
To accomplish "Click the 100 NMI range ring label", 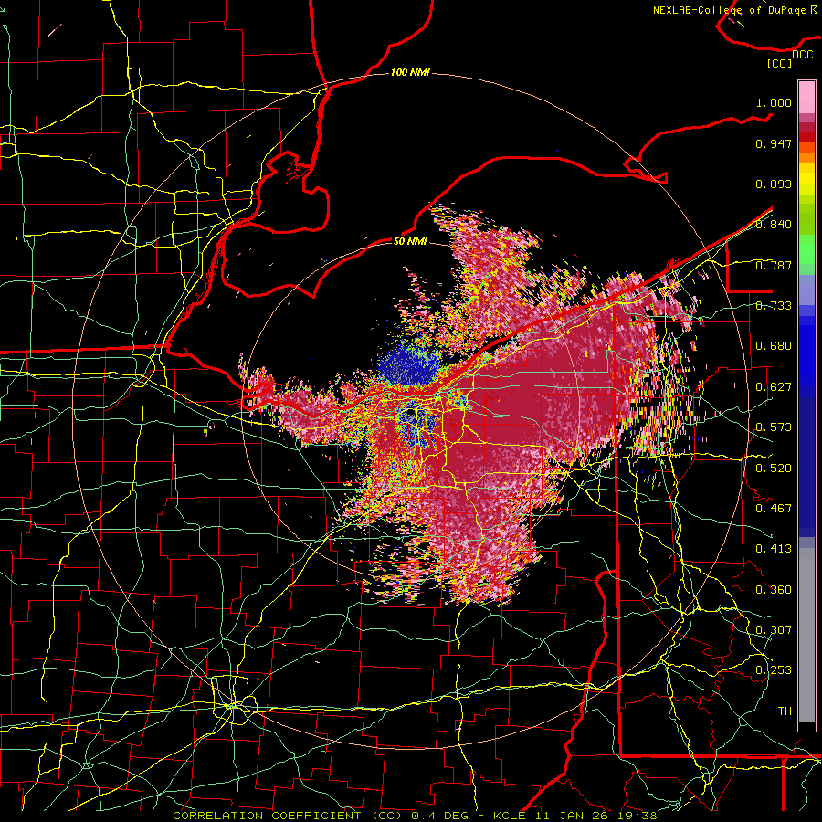I will point(410,72).
